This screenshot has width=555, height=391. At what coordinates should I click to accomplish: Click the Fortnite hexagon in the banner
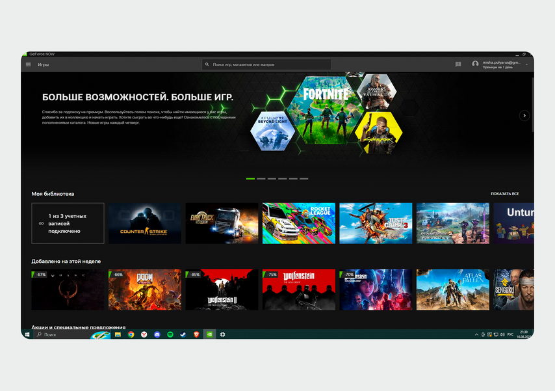tap(325, 110)
